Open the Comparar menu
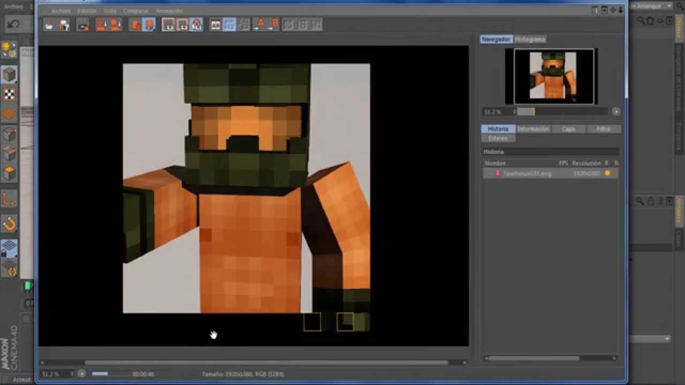685x385 pixels. coord(136,11)
